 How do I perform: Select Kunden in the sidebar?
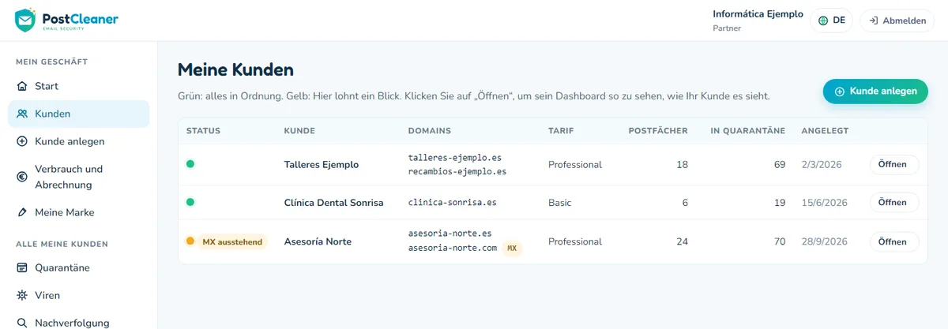[79, 114]
